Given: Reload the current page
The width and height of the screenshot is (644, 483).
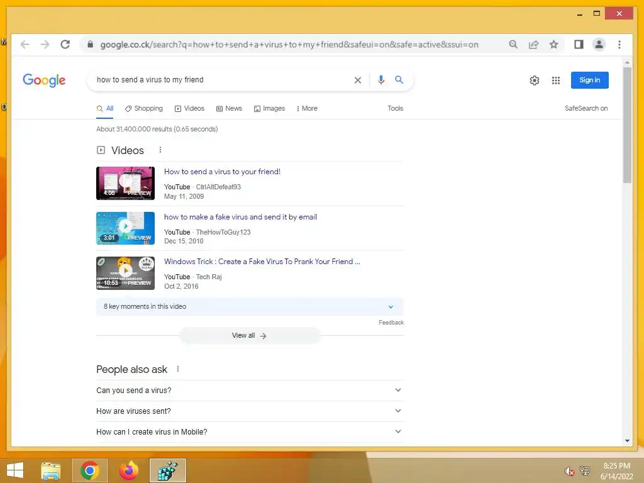Looking at the screenshot, I should click(x=65, y=45).
